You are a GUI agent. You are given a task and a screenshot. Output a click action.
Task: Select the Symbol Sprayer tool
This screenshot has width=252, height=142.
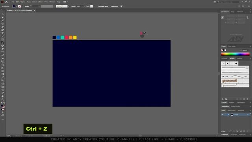[3, 84]
